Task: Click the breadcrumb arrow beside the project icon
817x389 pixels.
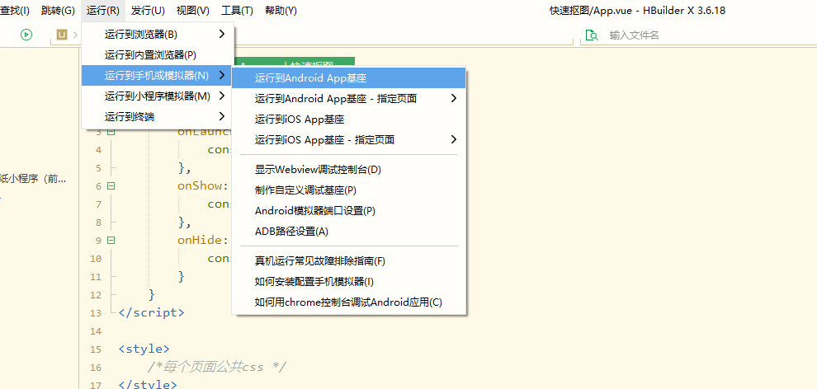Action: click(x=76, y=35)
